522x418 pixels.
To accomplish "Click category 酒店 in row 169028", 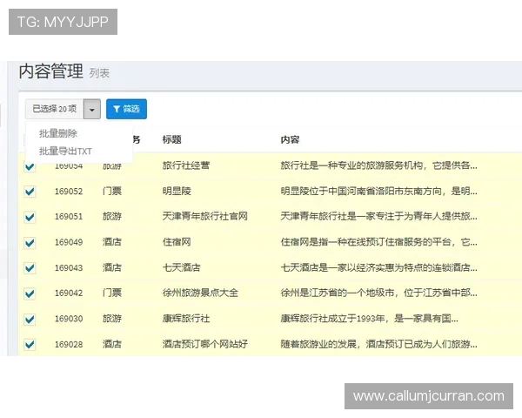I will [x=112, y=344].
